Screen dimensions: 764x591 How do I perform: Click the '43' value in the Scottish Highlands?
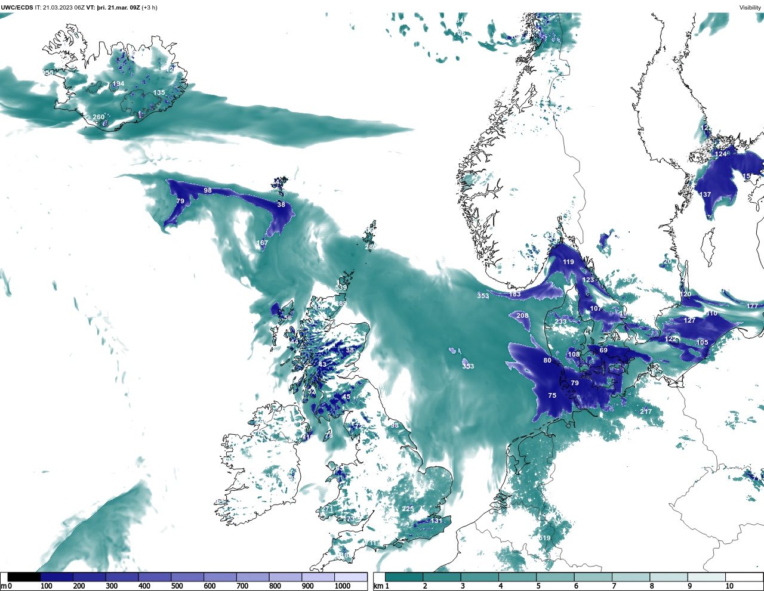pos(322,364)
